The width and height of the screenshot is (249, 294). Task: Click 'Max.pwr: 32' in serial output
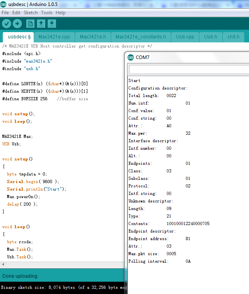click(x=159, y=133)
